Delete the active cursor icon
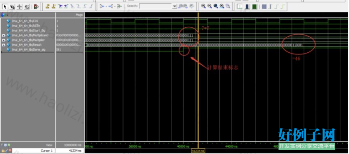Image resolution: width=349 pixels, height=154 pixels. pyautogui.click(x=53, y=6)
